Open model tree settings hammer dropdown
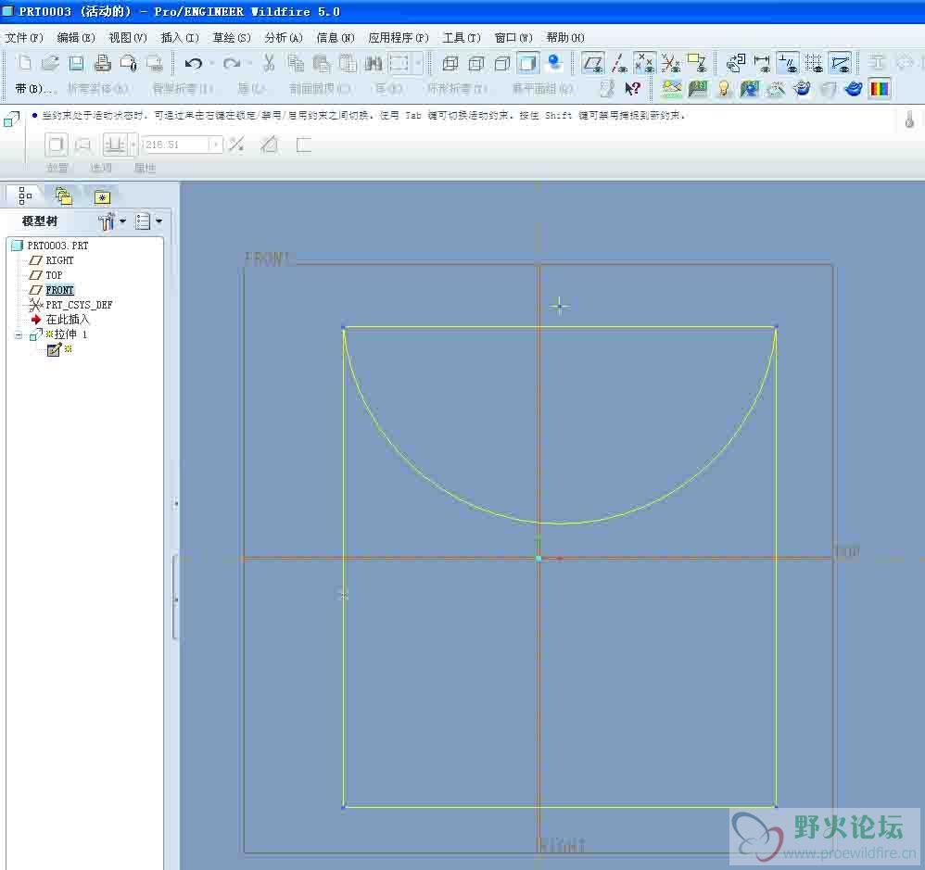This screenshot has height=870, width=925. (x=112, y=221)
